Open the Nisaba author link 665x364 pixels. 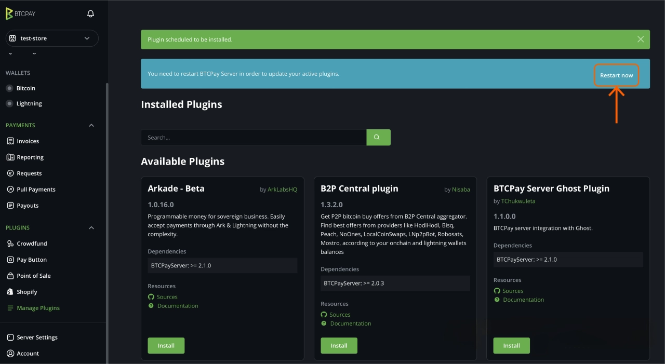[x=461, y=189]
